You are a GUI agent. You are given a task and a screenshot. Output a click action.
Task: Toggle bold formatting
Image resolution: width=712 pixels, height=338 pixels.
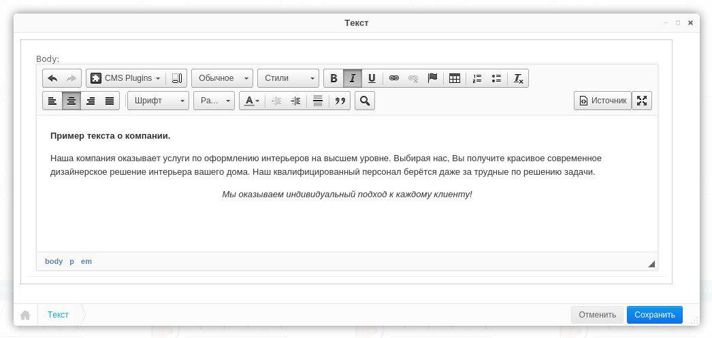tap(334, 78)
